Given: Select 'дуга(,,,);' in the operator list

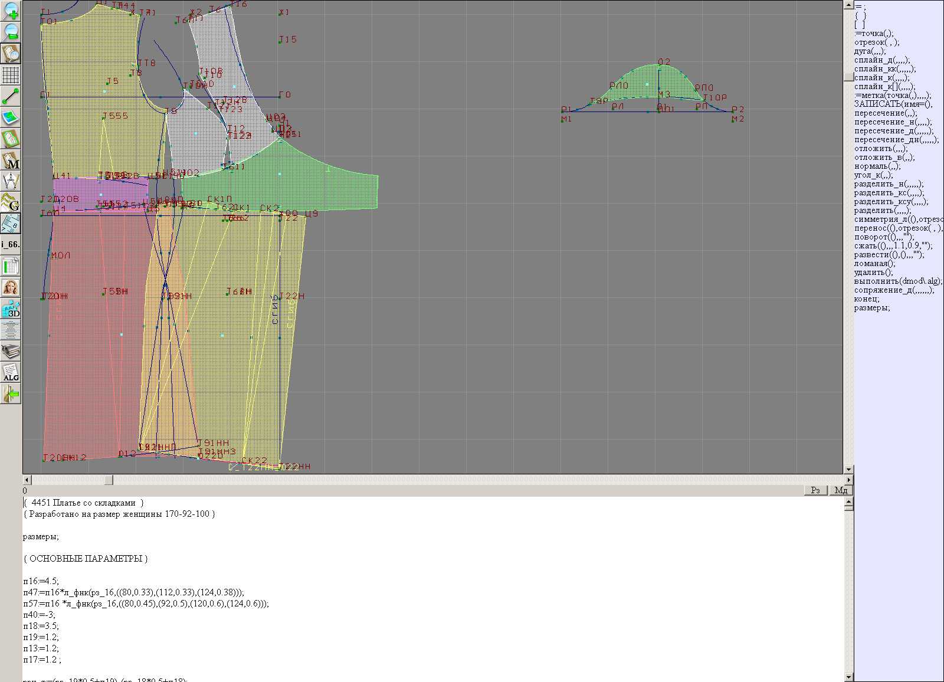Looking at the screenshot, I should [x=870, y=51].
